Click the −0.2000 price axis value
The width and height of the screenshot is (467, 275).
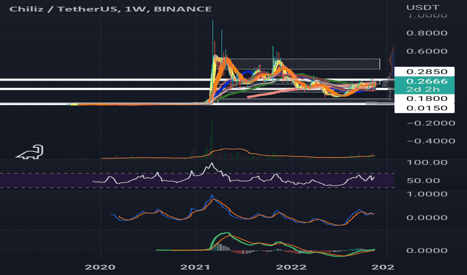(x=430, y=123)
